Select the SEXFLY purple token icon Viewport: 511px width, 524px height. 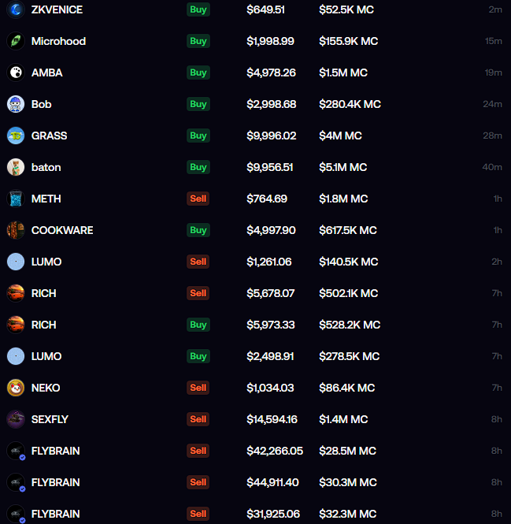coord(16,419)
